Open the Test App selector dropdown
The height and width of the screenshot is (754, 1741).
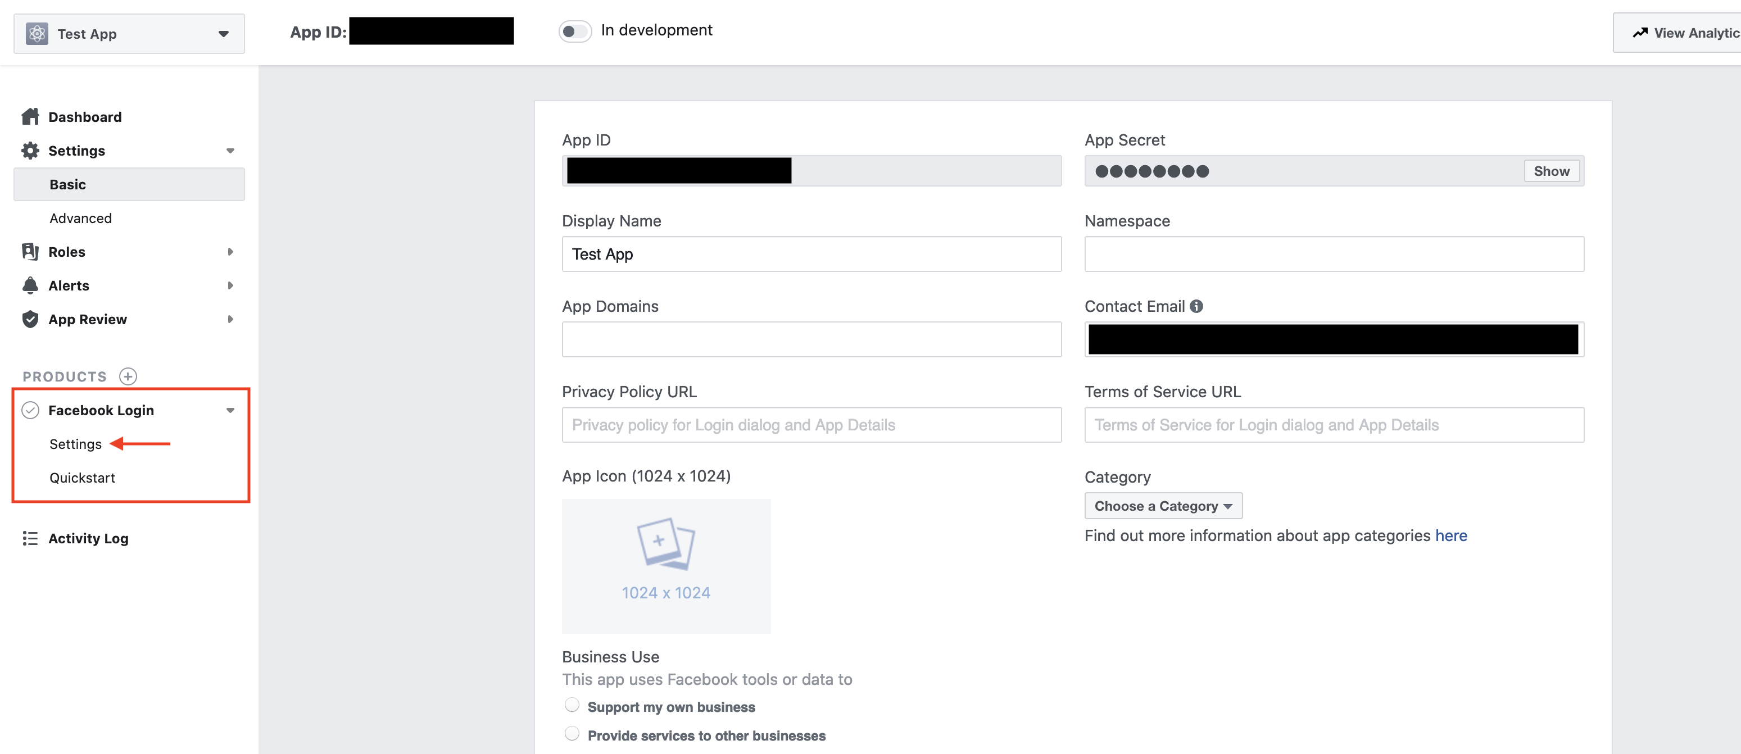(129, 33)
